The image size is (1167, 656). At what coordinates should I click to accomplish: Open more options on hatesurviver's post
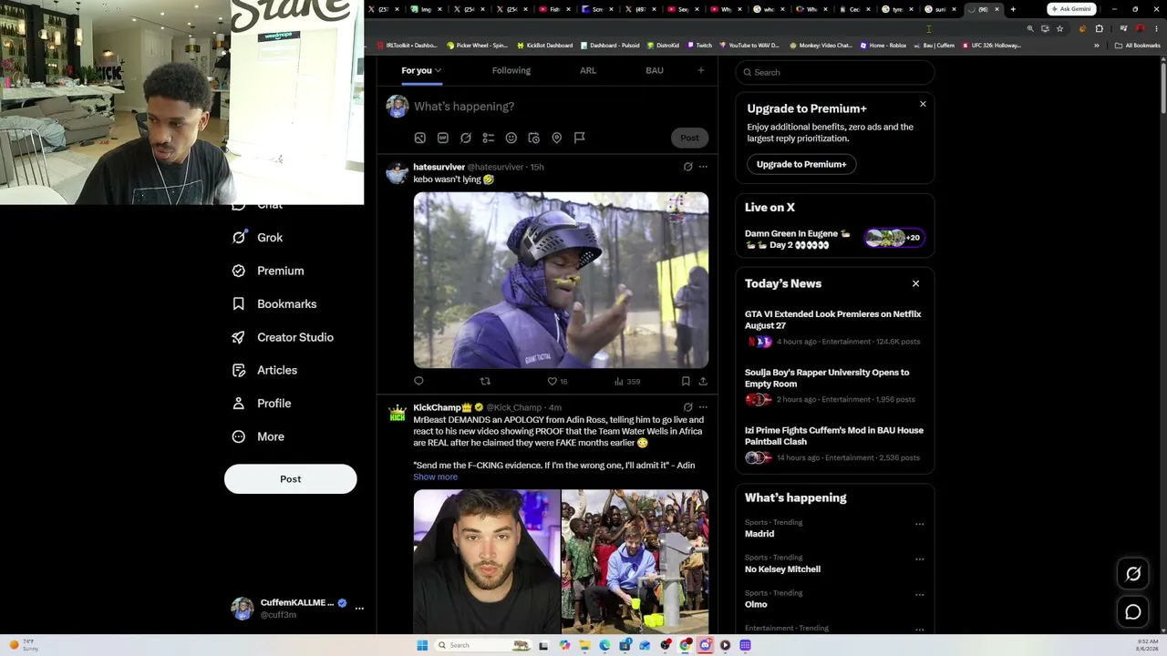[x=703, y=167]
